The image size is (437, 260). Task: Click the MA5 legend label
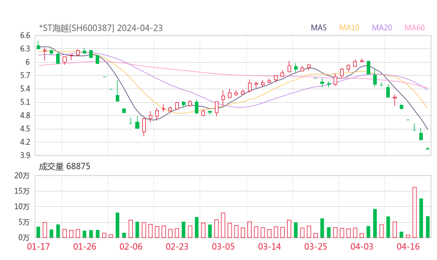[318, 28]
